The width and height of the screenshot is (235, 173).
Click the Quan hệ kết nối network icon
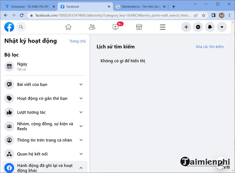9,154
